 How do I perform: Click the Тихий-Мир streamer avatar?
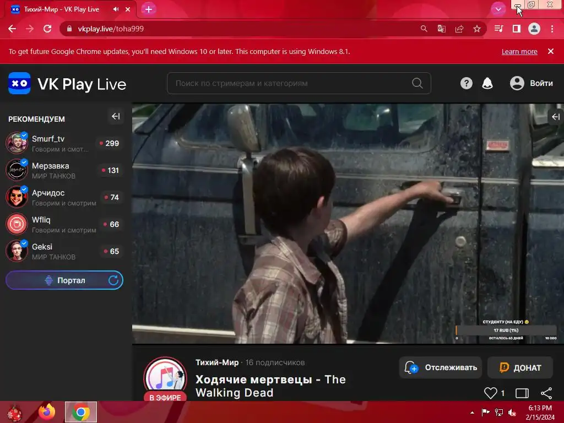point(165,378)
